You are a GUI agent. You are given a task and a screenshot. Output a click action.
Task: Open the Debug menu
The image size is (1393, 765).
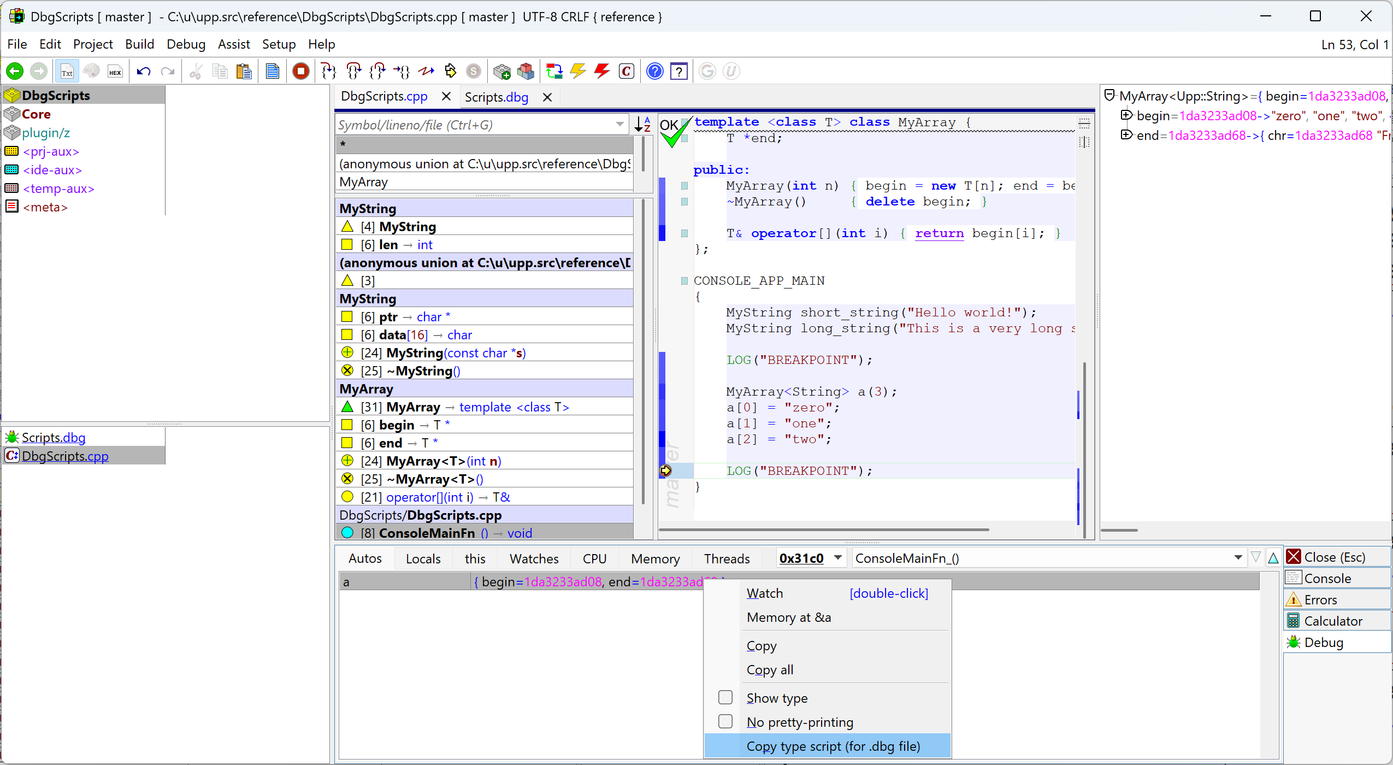coord(186,44)
